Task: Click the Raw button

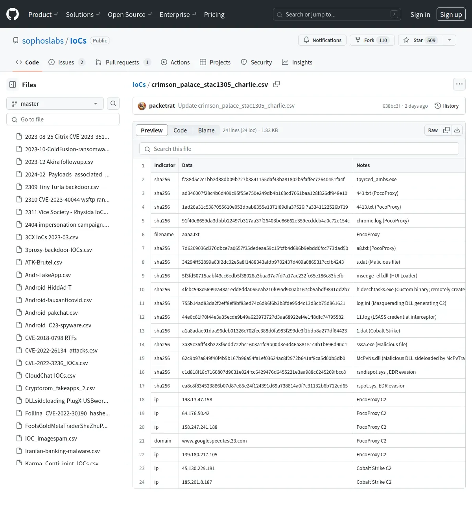Action: point(433,130)
